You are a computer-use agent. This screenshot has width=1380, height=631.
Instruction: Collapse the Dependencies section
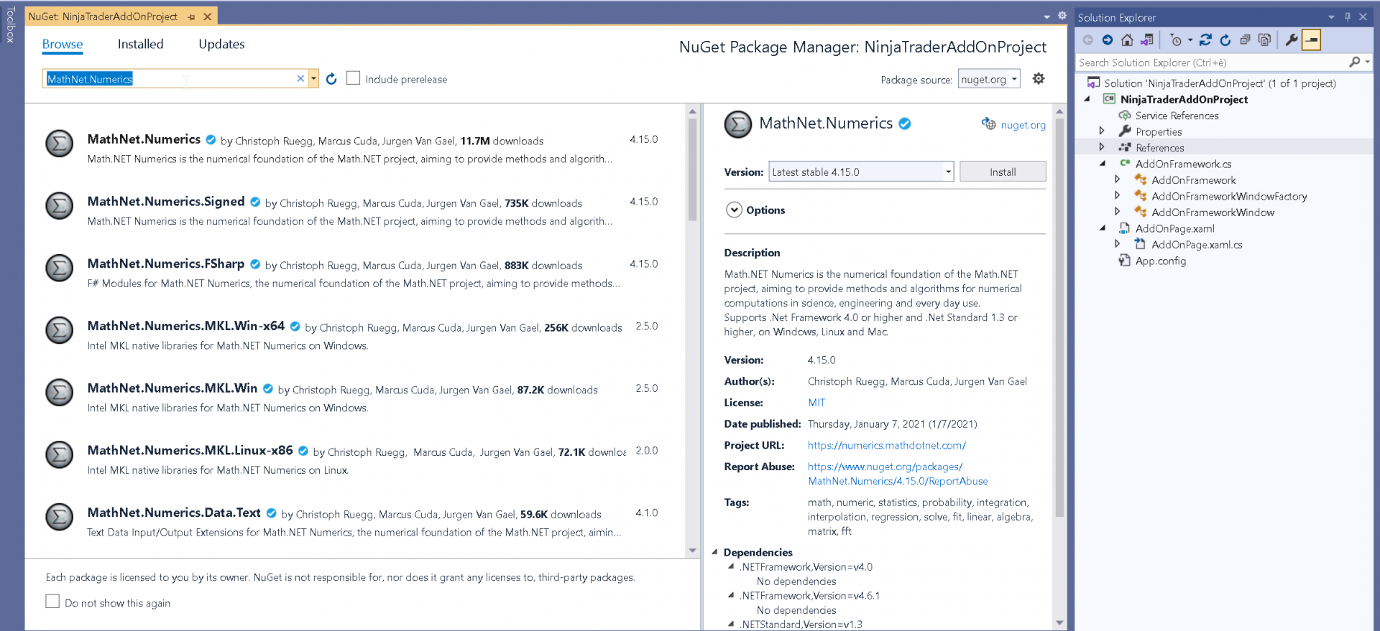(714, 552)
